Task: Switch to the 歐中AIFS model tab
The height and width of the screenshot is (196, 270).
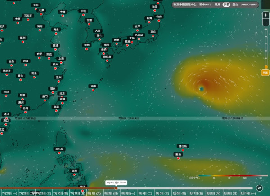Action: click(x=205, y=4)
